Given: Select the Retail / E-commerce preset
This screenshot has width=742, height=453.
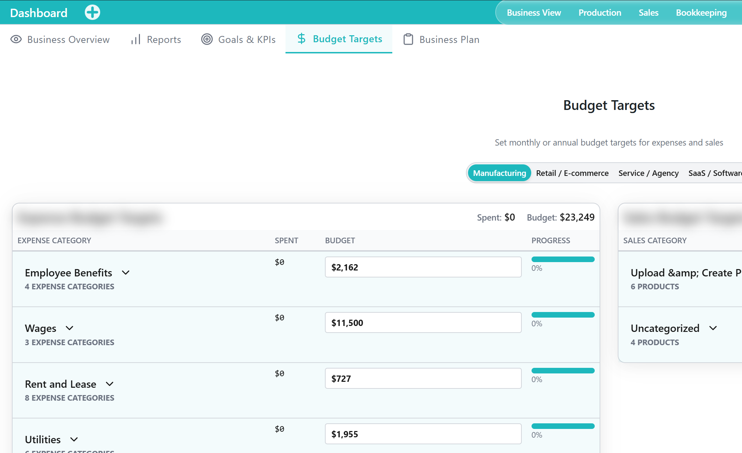Looking at the screenshot, I should tap(572, 173).
